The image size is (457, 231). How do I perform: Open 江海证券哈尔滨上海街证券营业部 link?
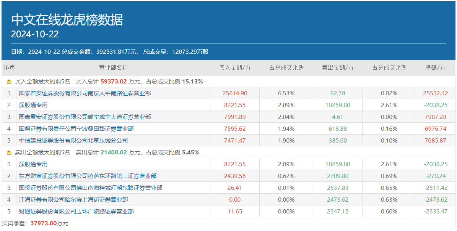73,200
